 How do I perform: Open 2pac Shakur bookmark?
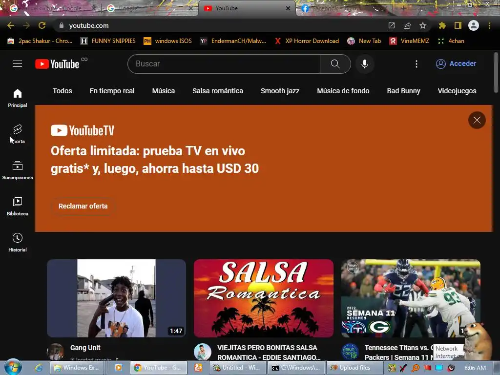coord(40,41)
